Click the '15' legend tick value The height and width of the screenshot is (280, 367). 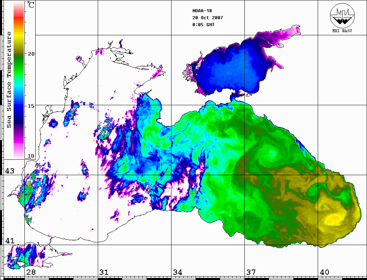coord(31,106)
